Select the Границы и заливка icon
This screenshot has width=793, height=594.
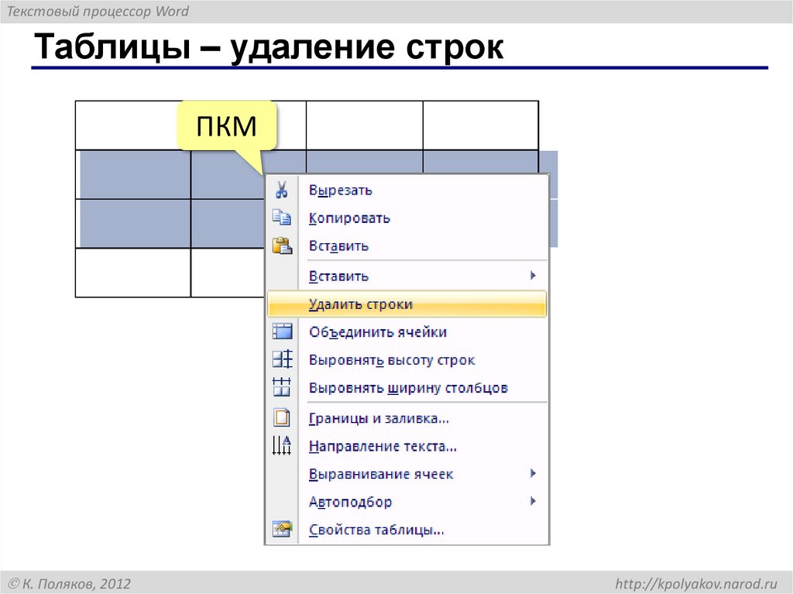[x=282, y=417]
